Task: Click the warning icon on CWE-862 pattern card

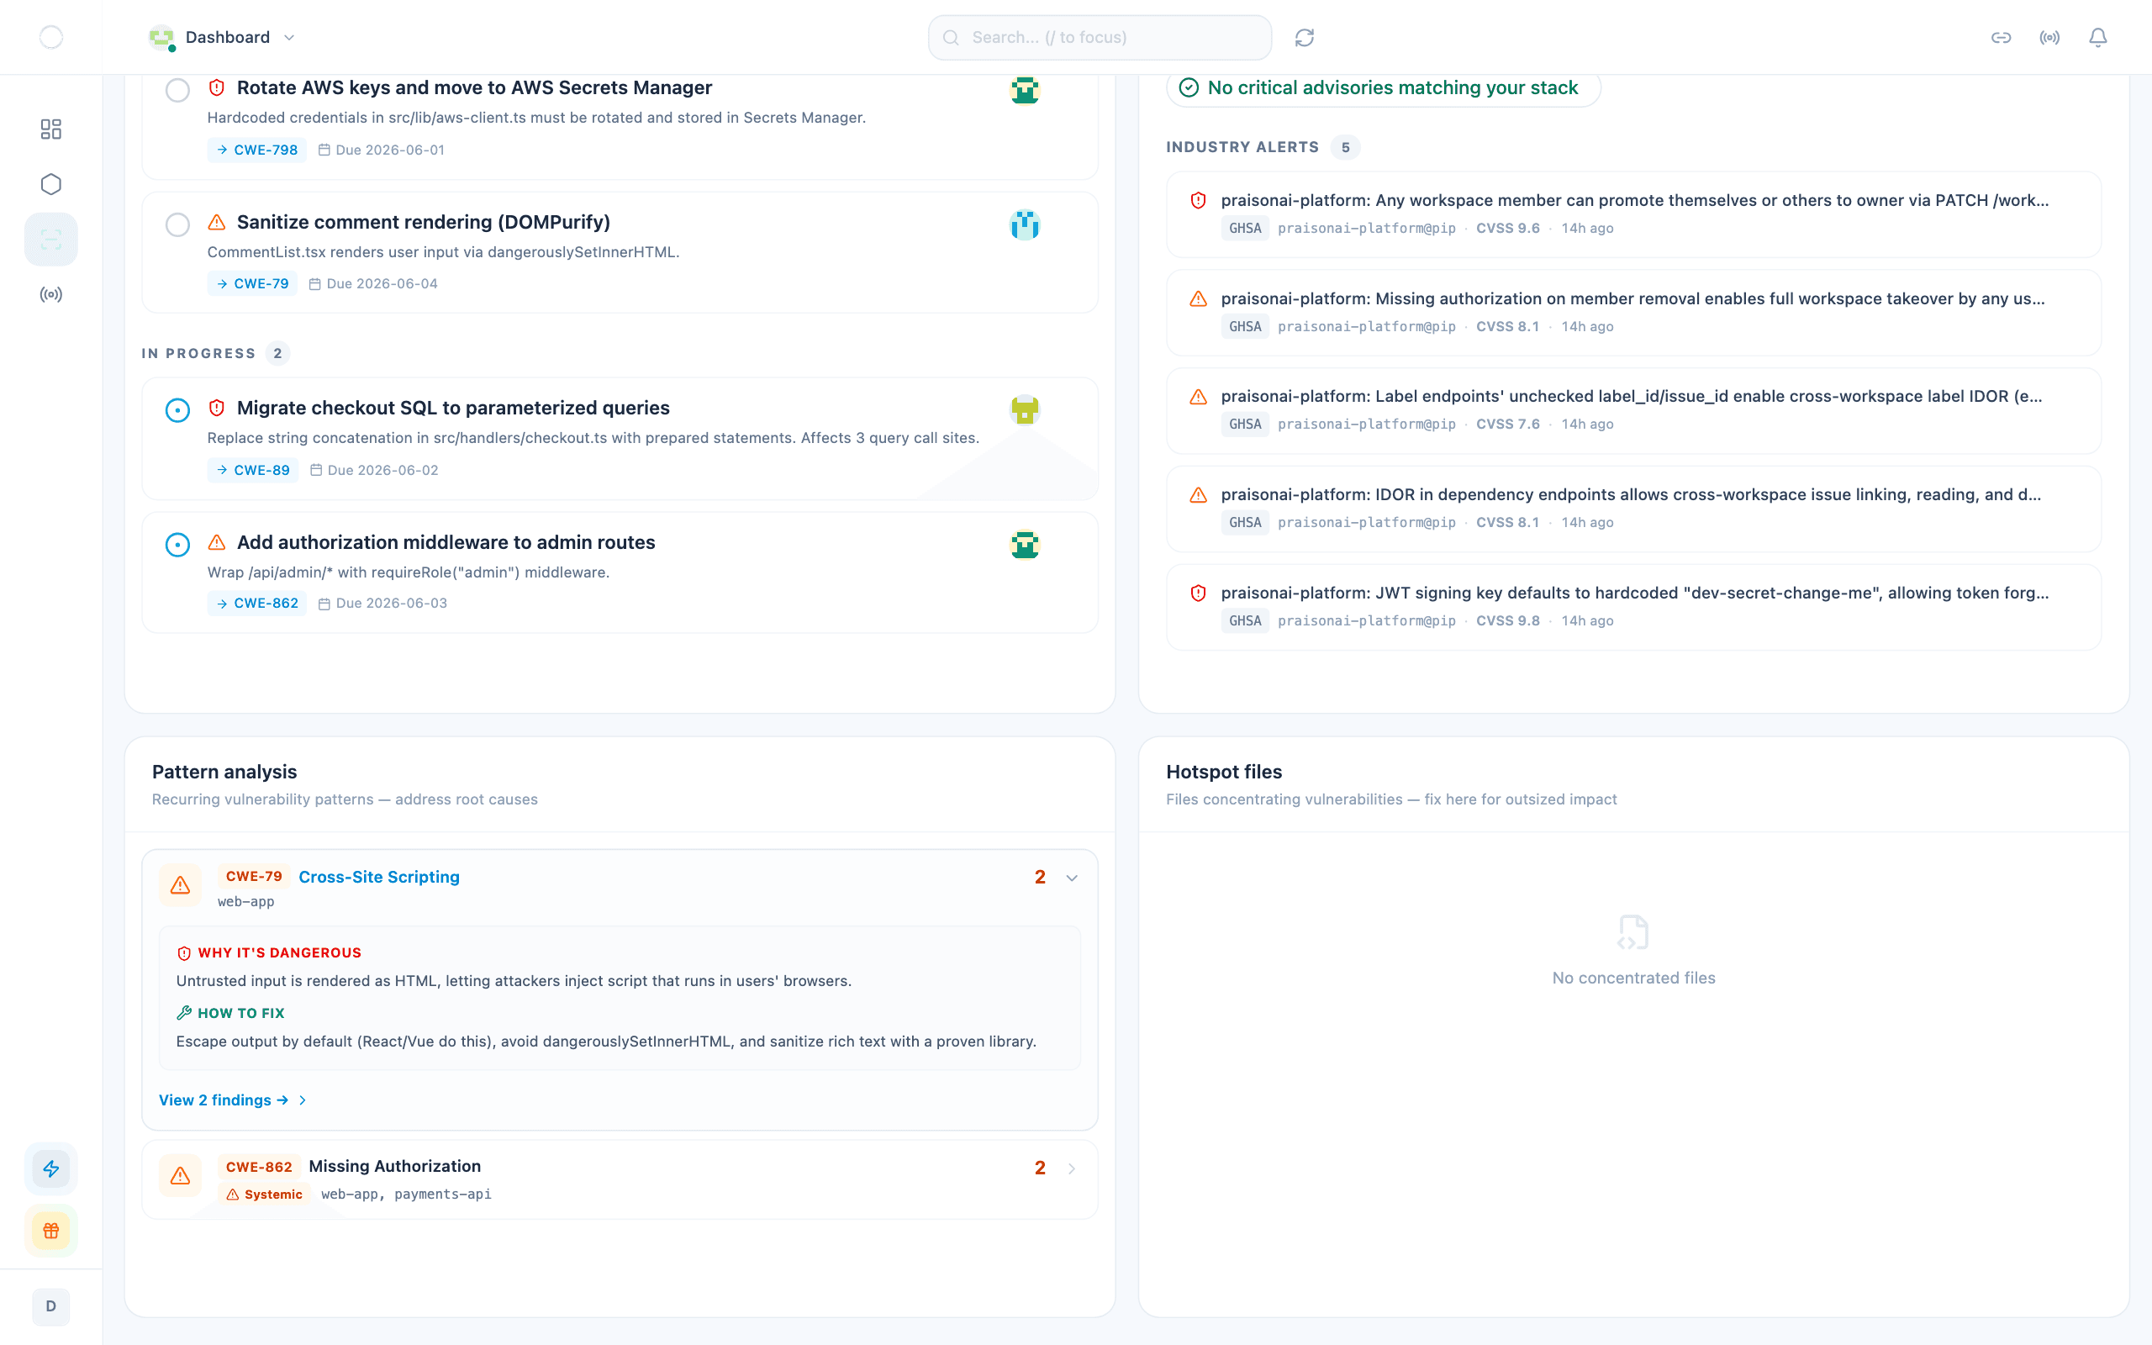Action: pos(180,1176)
